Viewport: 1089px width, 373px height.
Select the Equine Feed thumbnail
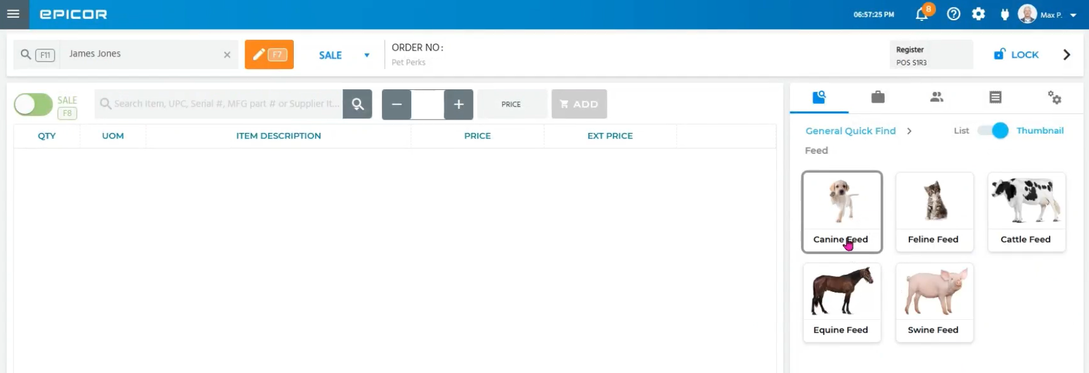point(841,303)
